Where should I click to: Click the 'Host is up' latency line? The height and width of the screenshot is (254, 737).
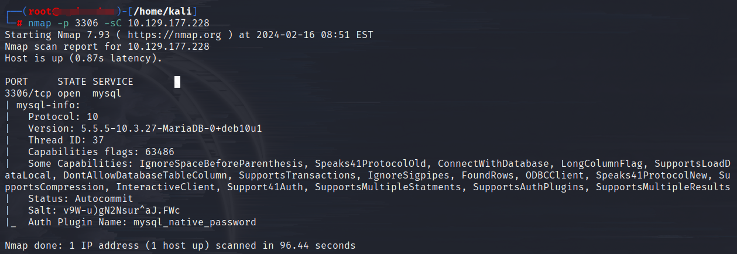pos(83,59)
